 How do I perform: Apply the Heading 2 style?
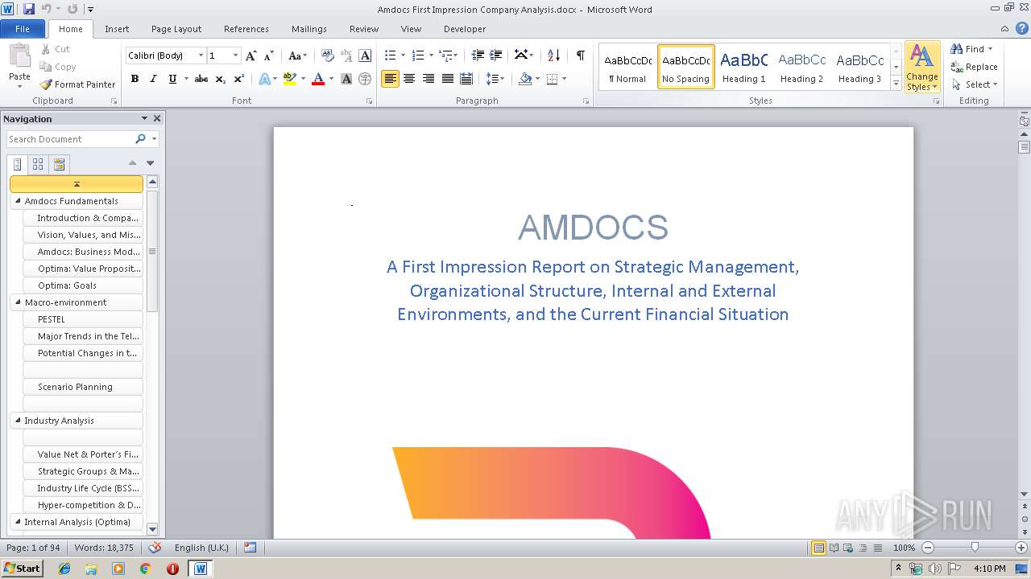(x=802, y=67)
